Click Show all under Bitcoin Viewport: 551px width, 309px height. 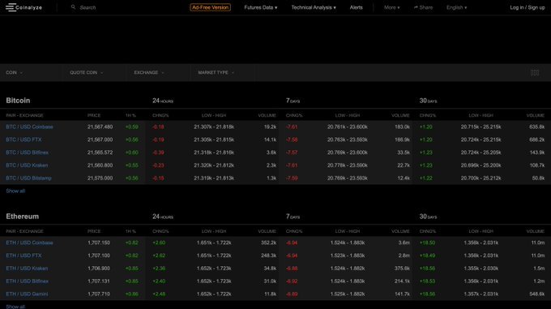point(15,191)
